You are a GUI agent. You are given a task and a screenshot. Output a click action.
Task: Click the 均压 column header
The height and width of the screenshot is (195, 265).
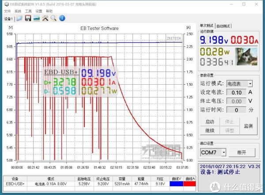click(160, 179)
